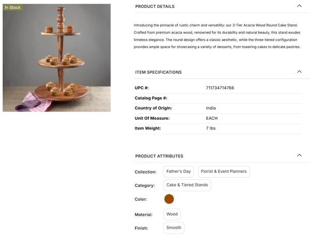Click the PRODUCT ATTRIBUTES heading text

point(159,156)
